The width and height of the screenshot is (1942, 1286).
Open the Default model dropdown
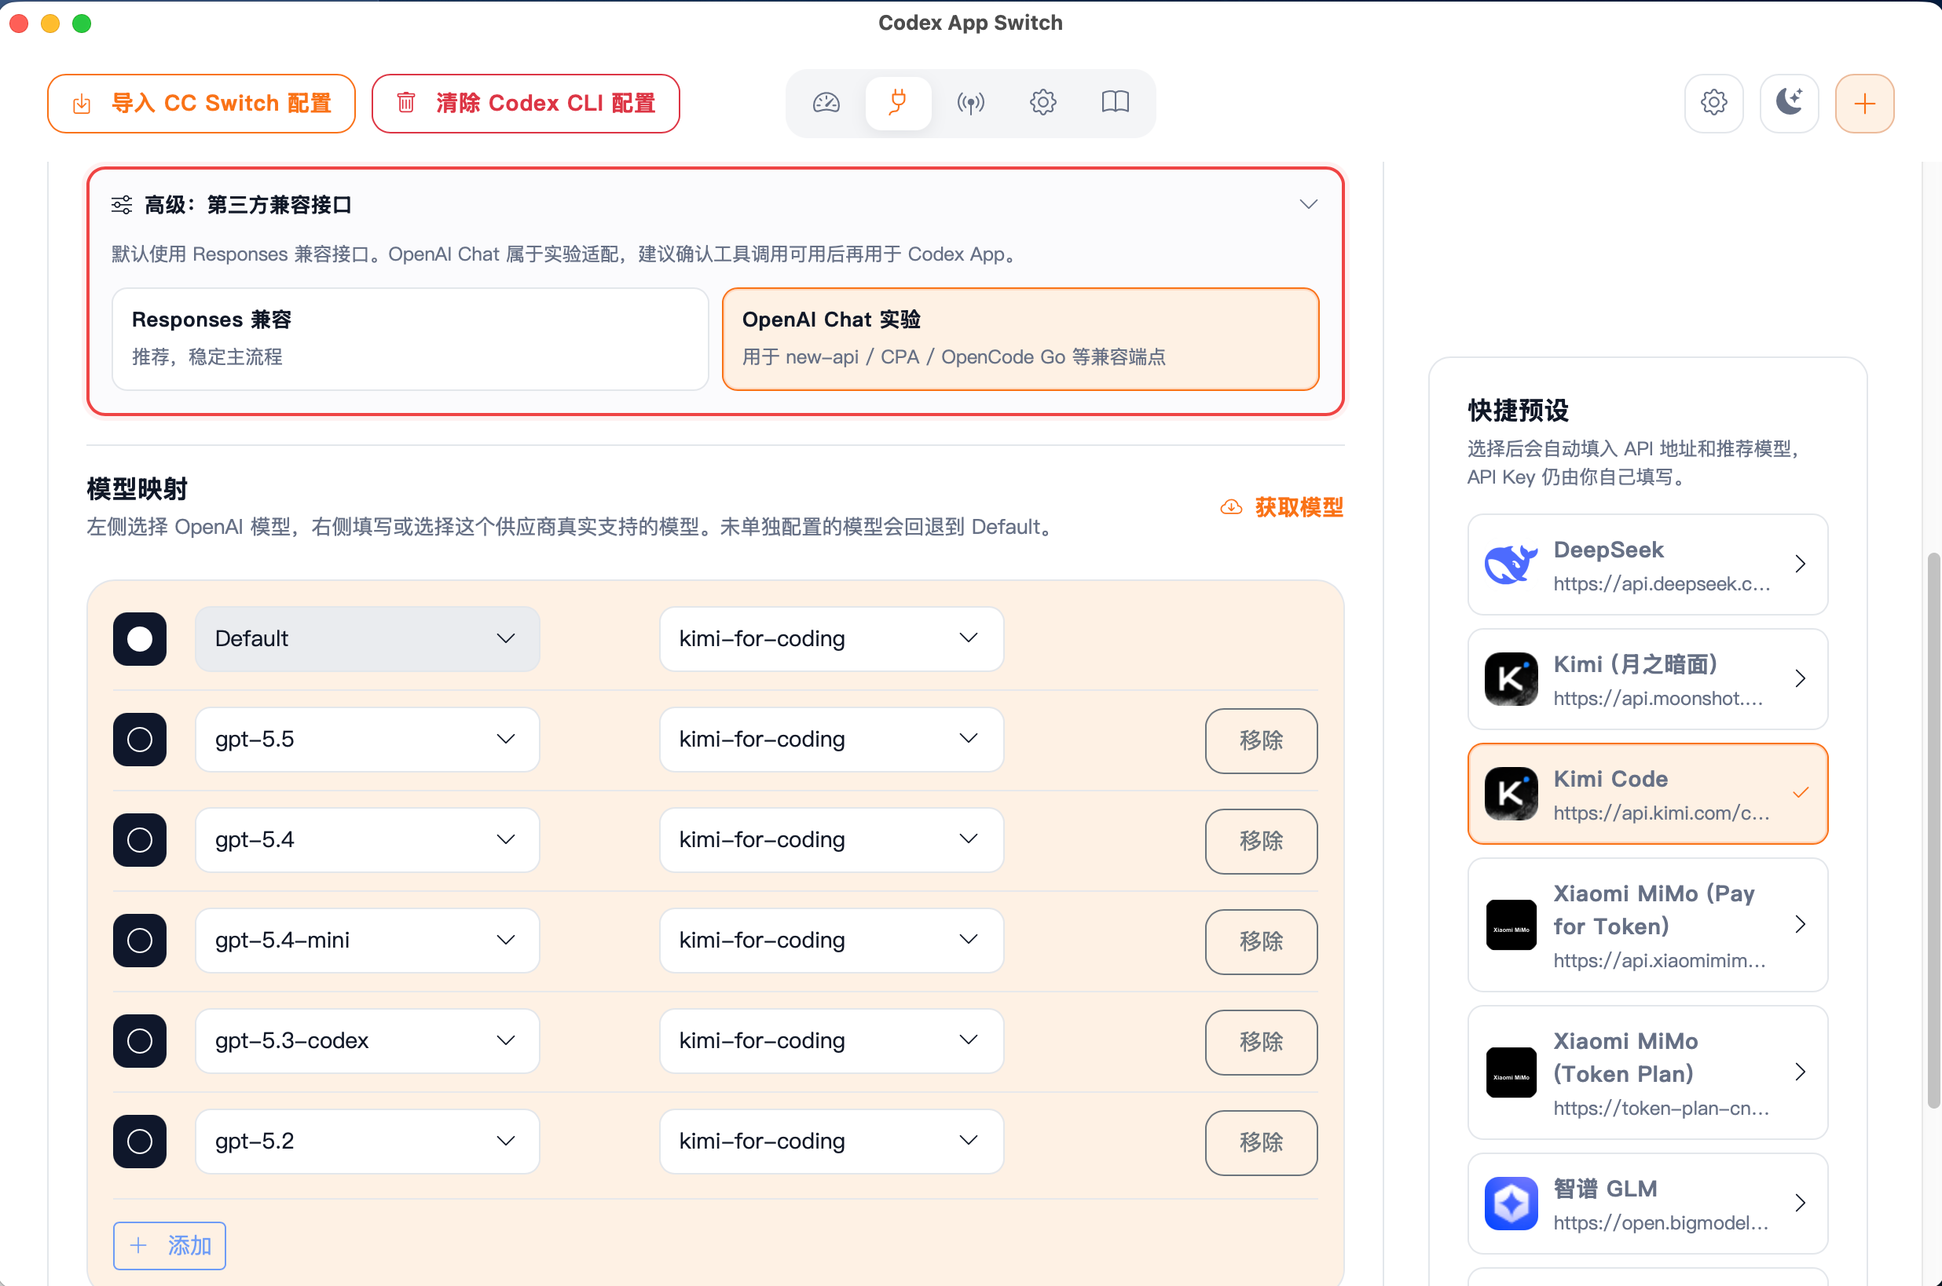368,639
